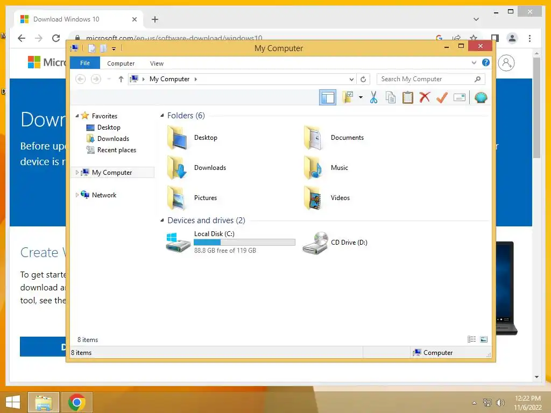Viewport: 551px width, 413px height.
Task: Select Local Disk (C:) drive
Action: tap(230, 242)
